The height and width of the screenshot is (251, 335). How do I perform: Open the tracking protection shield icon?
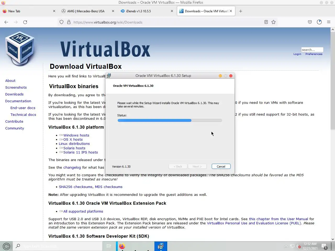[x=62, y=22]
